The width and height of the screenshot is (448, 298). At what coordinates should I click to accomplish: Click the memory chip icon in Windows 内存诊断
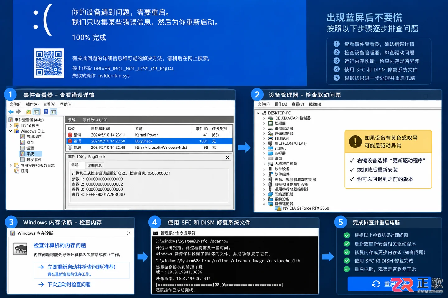[21, 249]
